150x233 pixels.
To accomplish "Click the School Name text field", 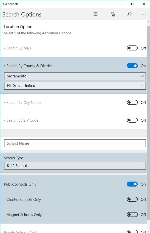I will click(75, 143).
